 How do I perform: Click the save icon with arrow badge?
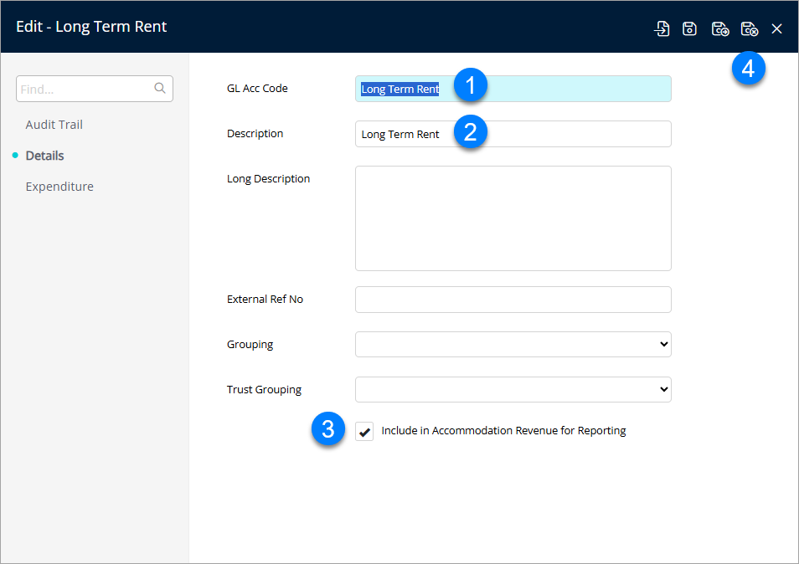[x=719, y=29]
